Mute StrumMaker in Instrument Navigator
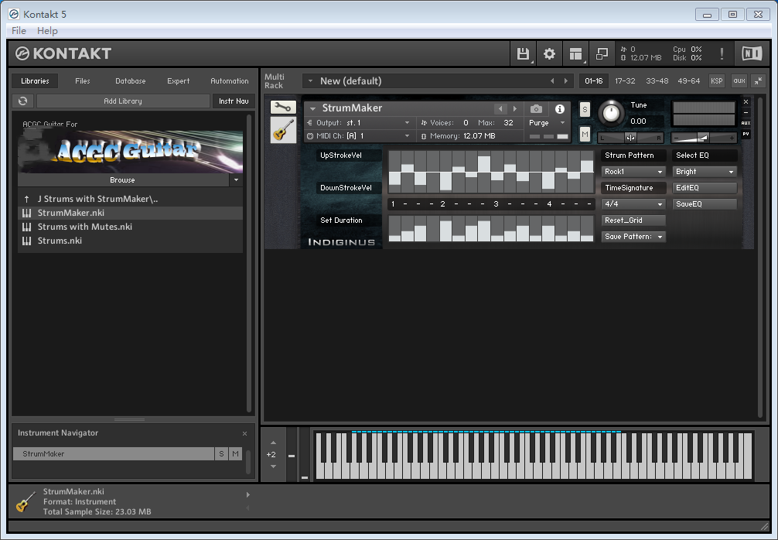 click(x=235, y=453)
